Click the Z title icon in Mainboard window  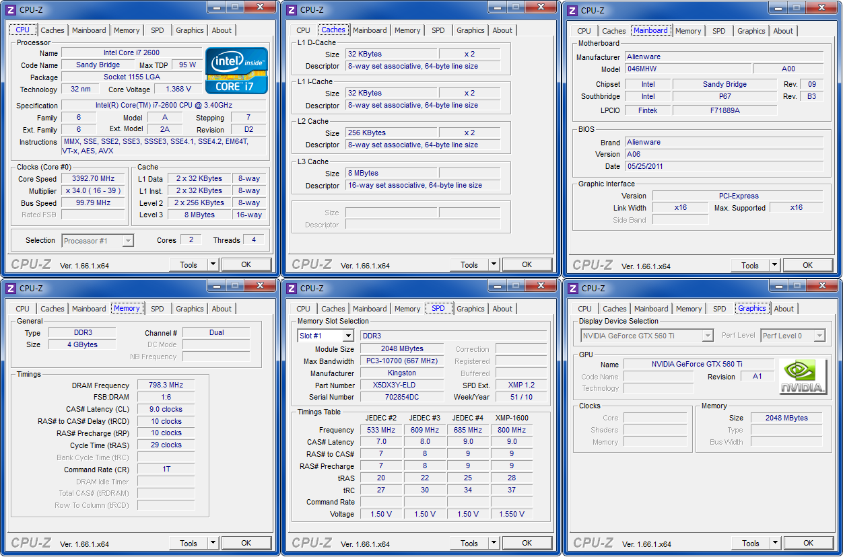click(572, 10)
